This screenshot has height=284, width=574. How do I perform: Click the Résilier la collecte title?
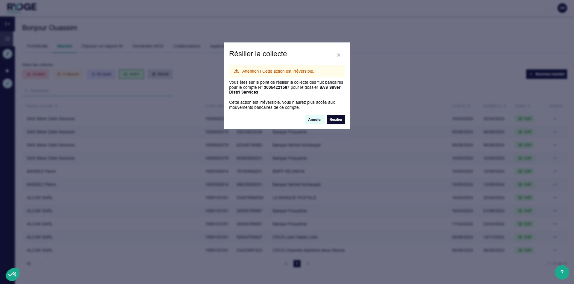(258, 54)
